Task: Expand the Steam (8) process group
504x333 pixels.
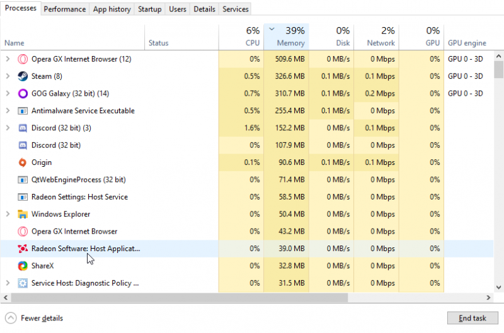Action: 8,76
